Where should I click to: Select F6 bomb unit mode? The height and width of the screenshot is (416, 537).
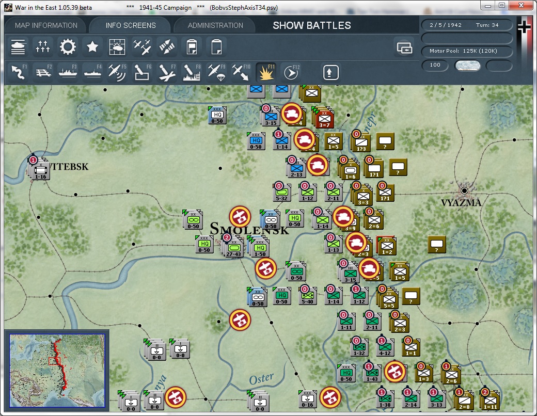pyautogui.click(x=142, y=72)
